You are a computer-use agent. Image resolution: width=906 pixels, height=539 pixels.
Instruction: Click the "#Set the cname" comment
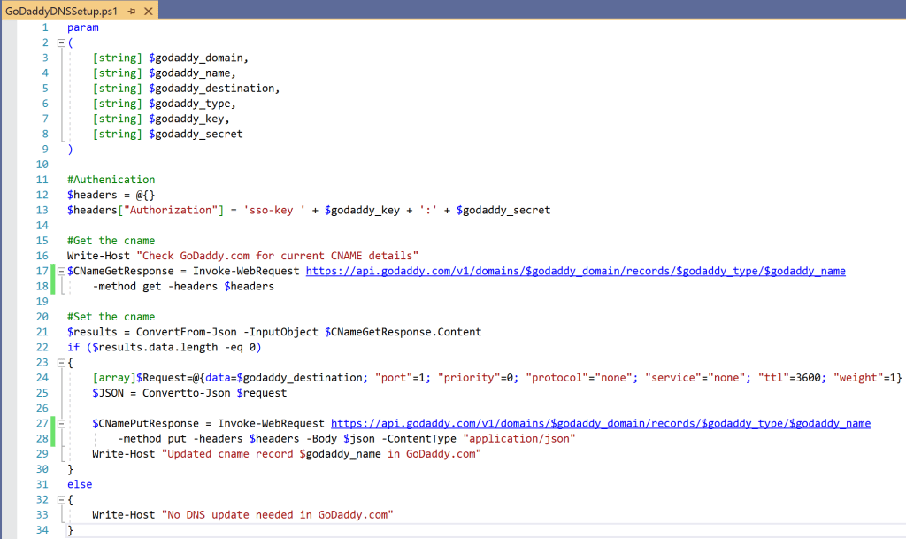(x=111, y=317)
